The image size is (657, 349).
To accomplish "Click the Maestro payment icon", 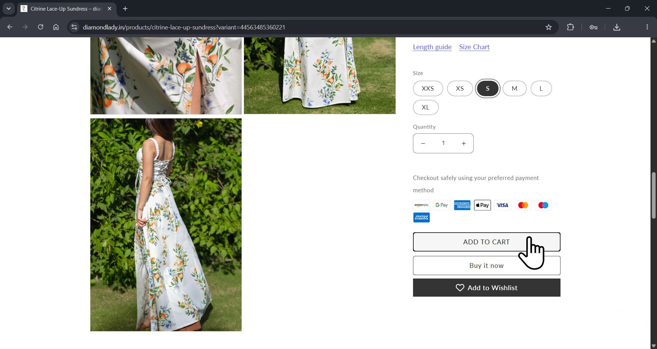I will 543,205.
